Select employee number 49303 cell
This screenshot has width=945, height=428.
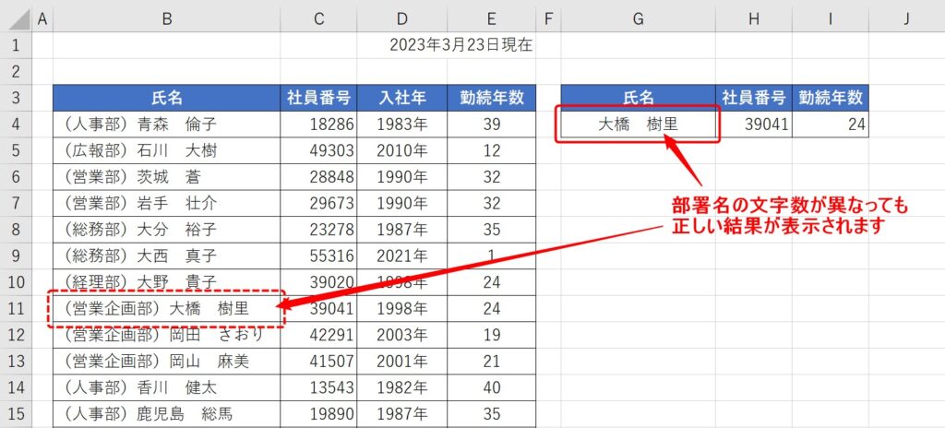[x=318, y=150]
